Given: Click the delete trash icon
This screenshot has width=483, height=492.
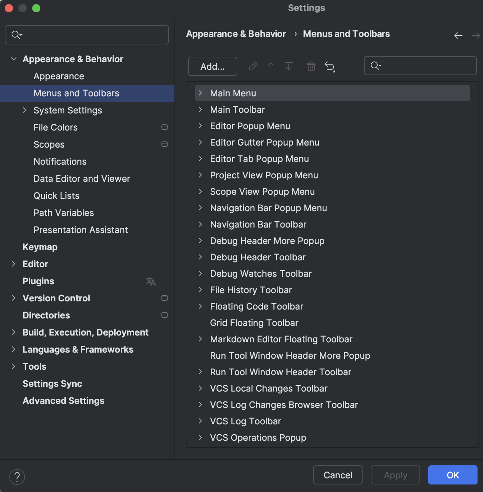Looking at the screenshot, I should click(x=311, y=66).
